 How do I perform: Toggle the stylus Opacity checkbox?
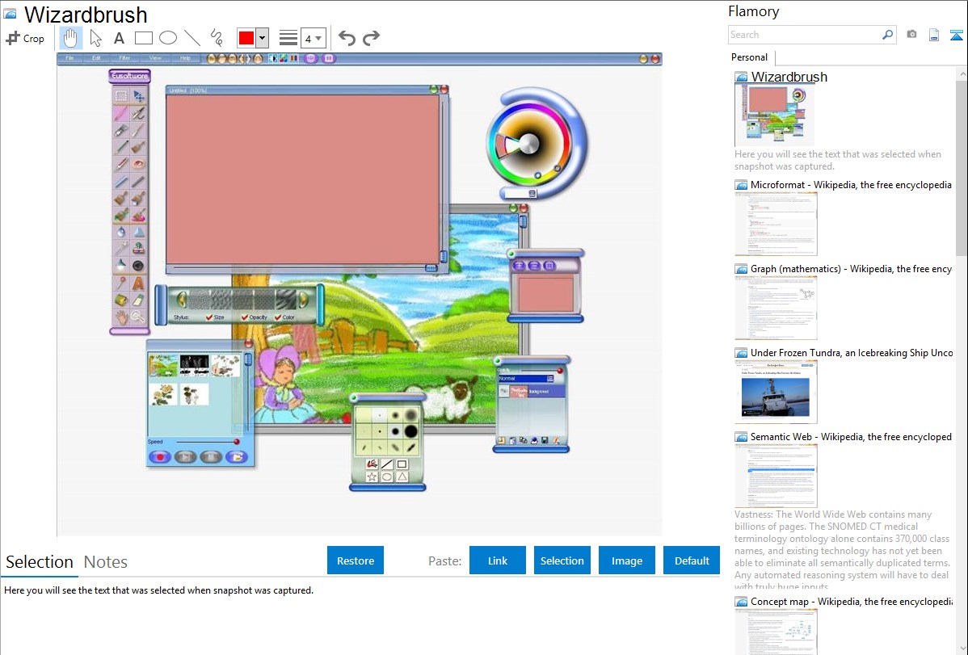244,317
